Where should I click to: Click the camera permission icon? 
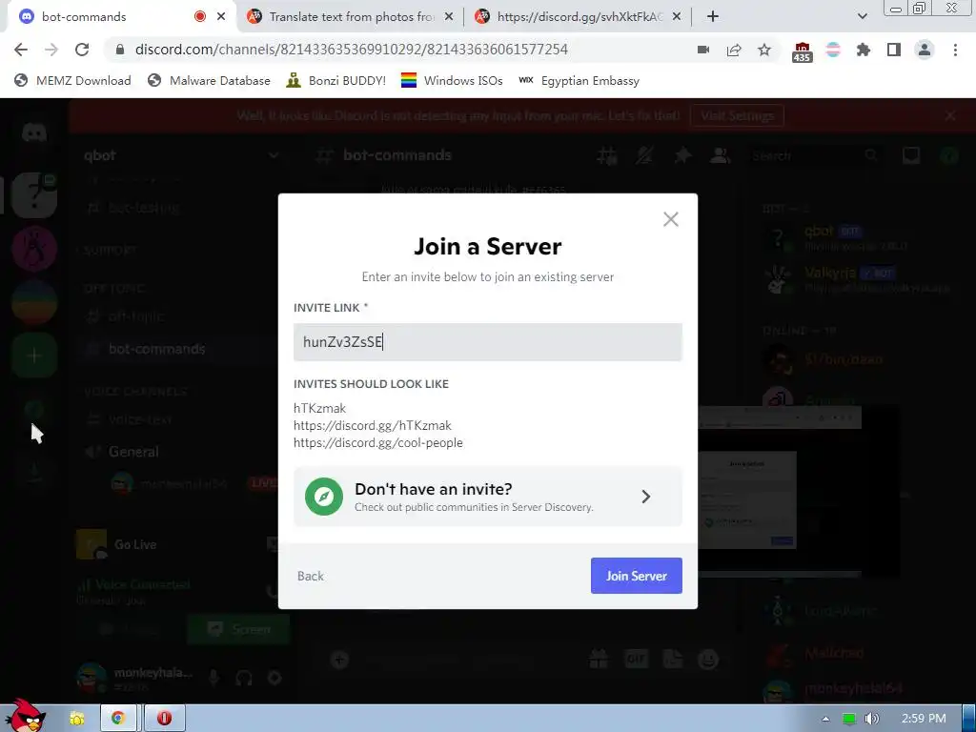pyautogui.click(x=703, y=50)
